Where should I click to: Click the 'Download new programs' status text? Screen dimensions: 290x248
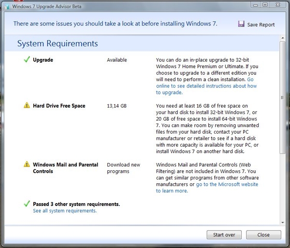(x=124, y=168)
